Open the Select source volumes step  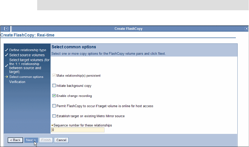27,55
